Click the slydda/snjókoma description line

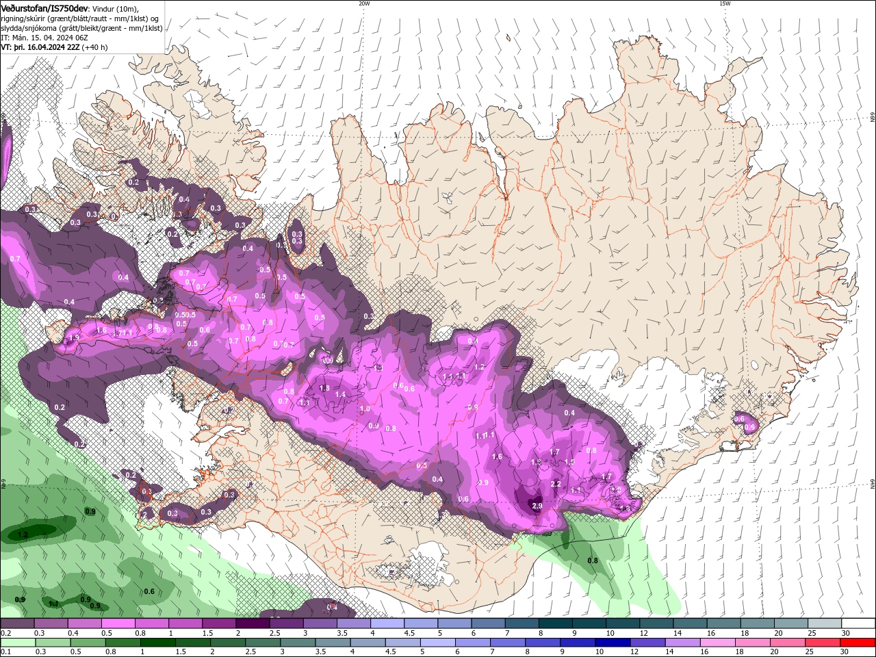81,28
